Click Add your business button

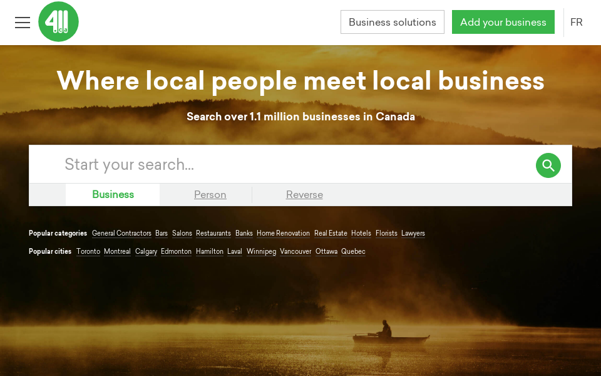point(503,22)
